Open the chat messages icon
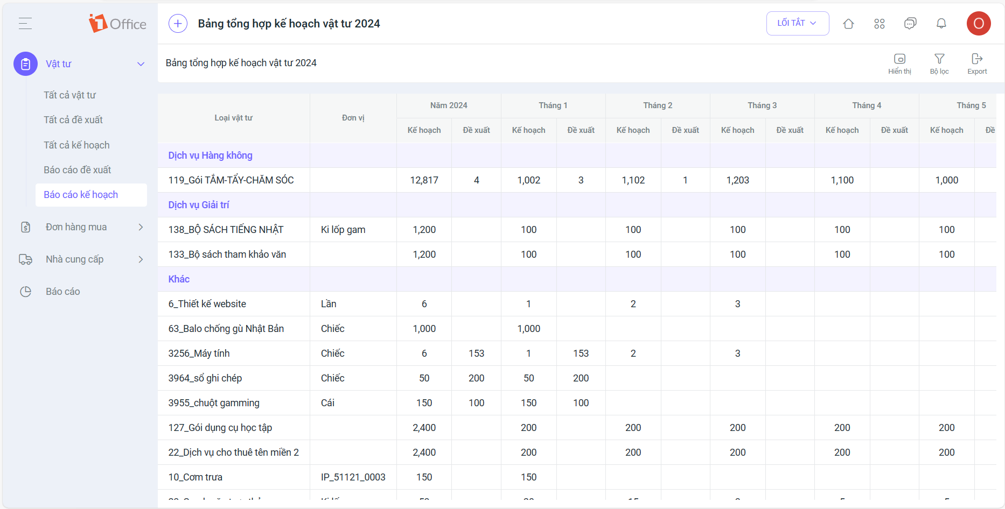This screenshot has height=509, width=1005. (910, 24)
